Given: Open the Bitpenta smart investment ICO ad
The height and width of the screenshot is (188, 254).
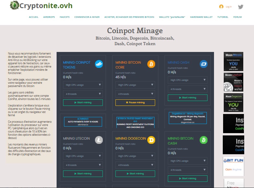Looking at the screenshot, I should click(x=135, y=123).
